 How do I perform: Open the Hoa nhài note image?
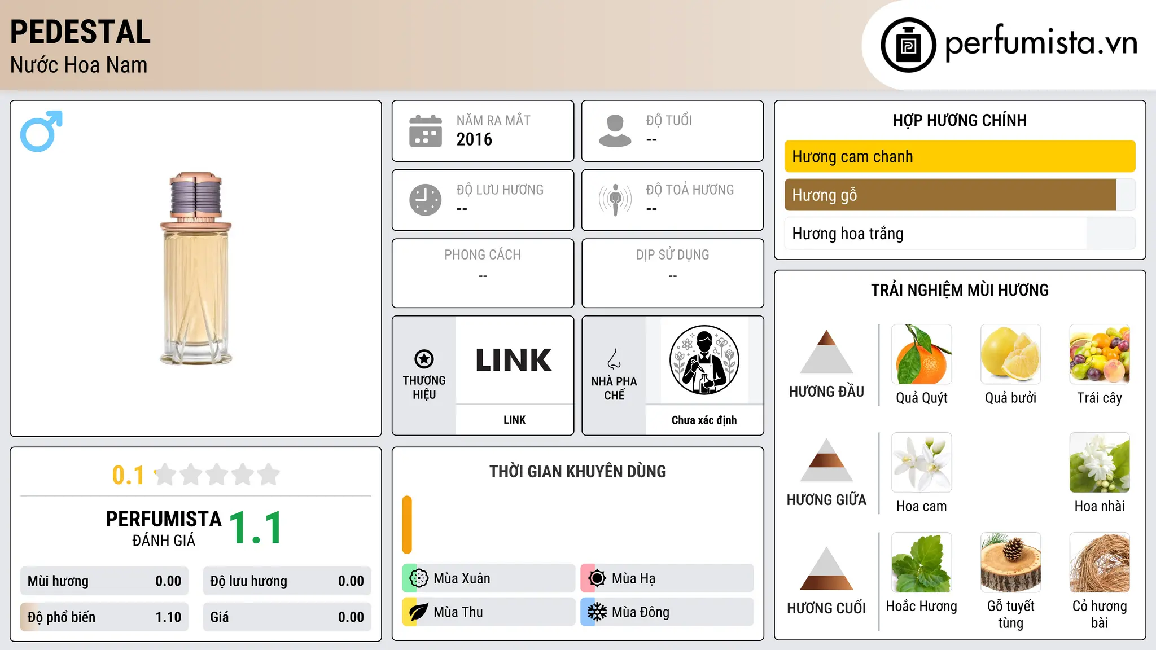pyautogui.click(x=1100, y=463)
